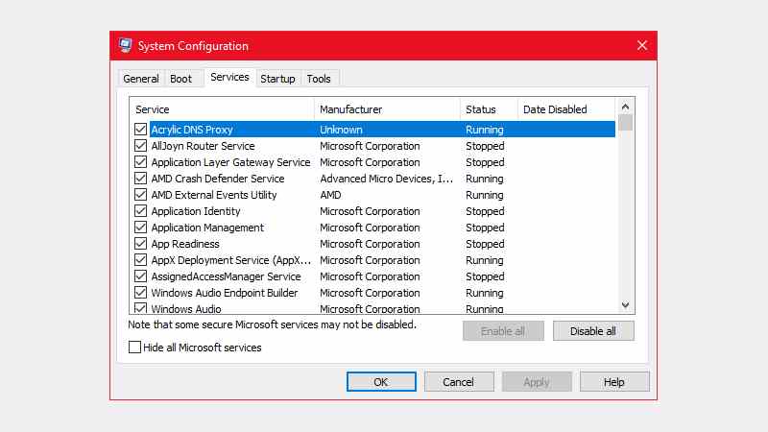Click Running status of AppX Deployment Service

pyautogui.click(x=485, y=260)
